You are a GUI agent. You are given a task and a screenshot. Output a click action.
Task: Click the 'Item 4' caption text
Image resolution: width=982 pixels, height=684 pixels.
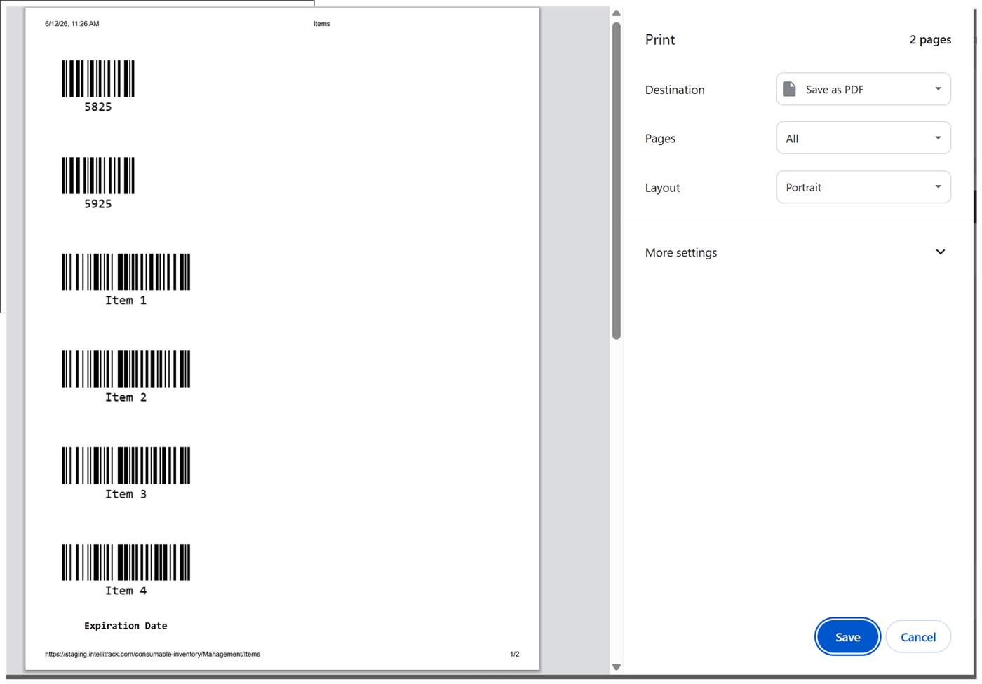126,591
